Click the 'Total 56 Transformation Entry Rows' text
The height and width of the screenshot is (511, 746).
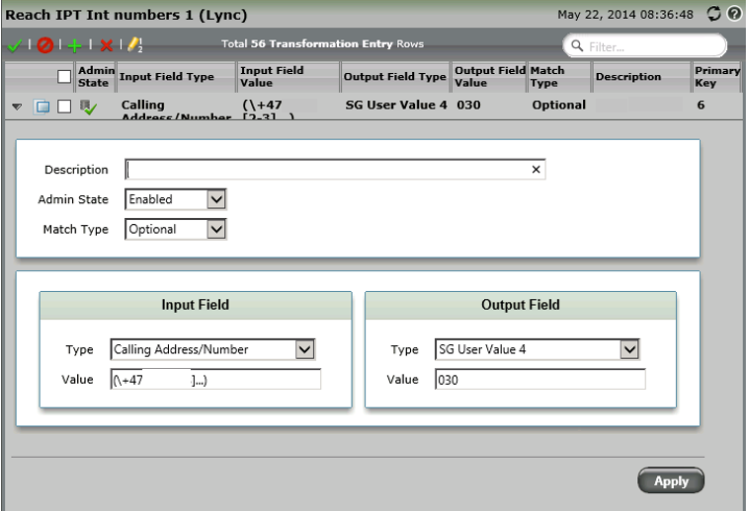[x=322, y=43]
